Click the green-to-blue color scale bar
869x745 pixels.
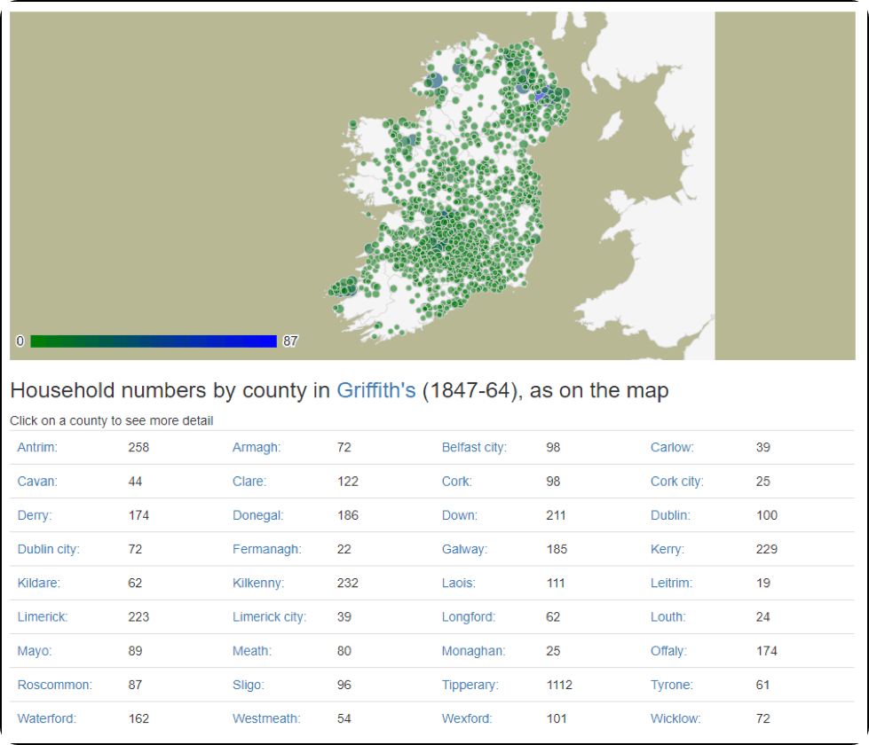click(154, 341)
